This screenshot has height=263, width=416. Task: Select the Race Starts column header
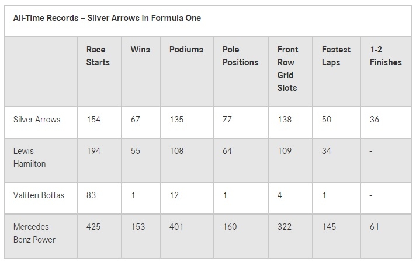[98, 56]
